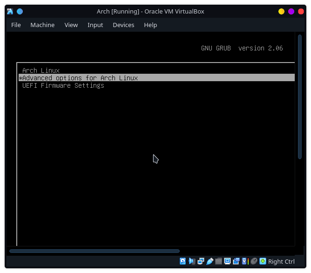Open the View menu
Screen dimensions: 311x273
(x=71, y=25)
